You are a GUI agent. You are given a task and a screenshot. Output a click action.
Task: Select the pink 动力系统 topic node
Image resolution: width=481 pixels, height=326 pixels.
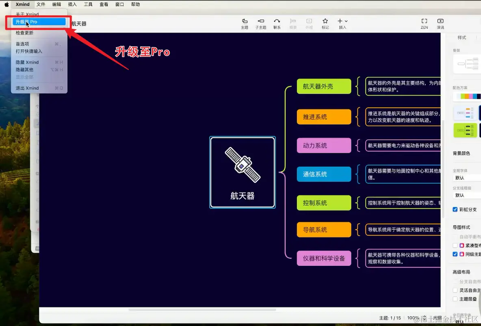point(324,146)
